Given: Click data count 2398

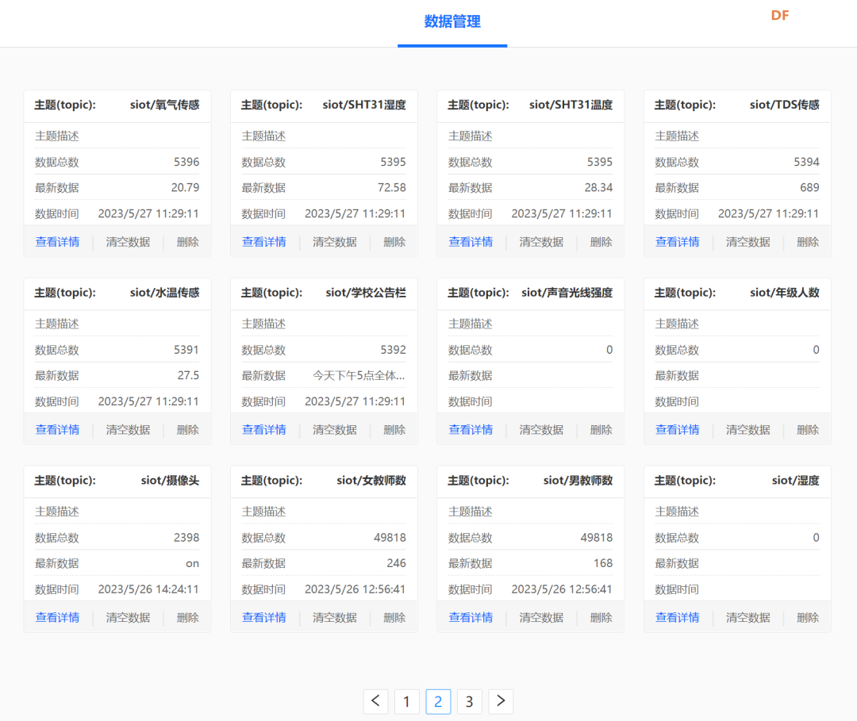Looking at the screenshot, I should (186, 538).
